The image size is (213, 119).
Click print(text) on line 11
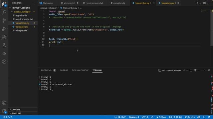click(56, 42)
